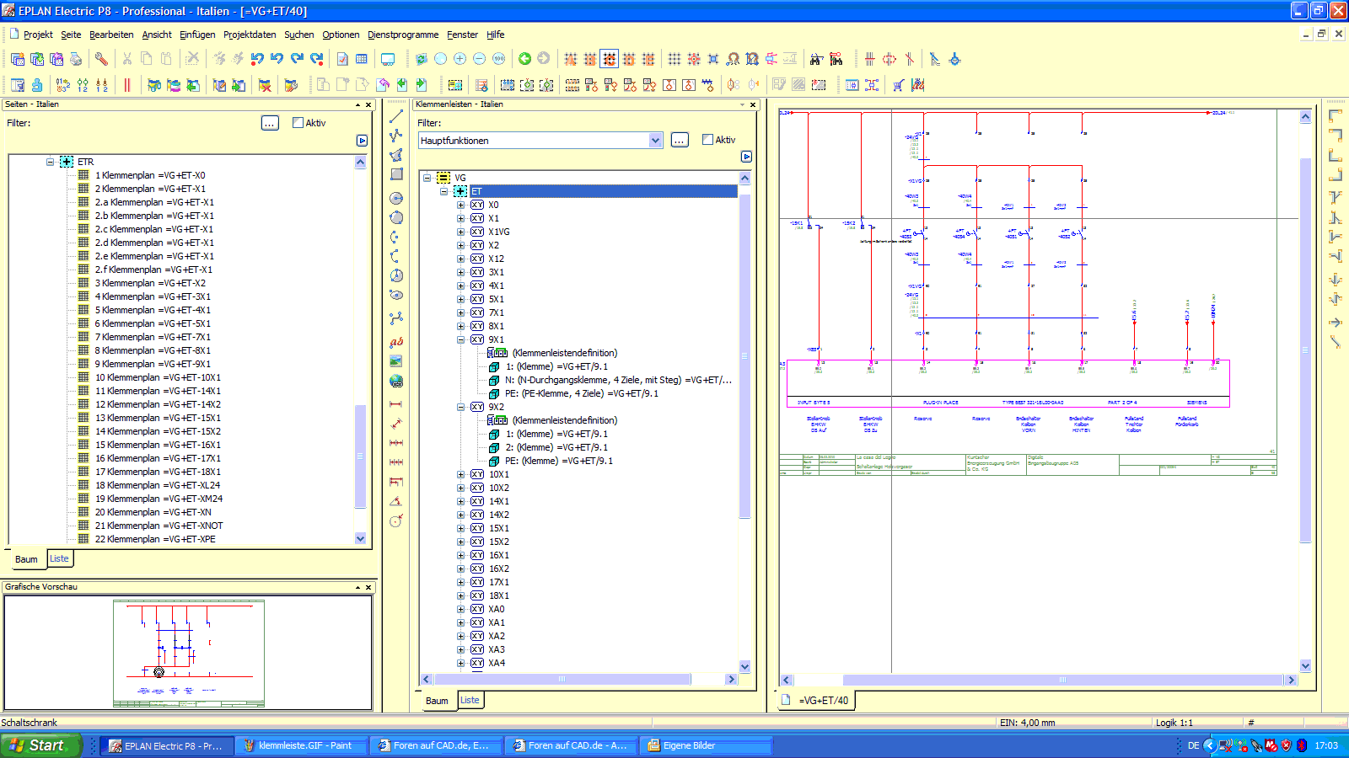Expand the X0 terminal strip node

[x=461, y=205]
